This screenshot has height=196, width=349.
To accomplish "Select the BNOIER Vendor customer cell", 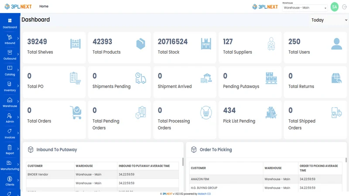I will (50, 175).
